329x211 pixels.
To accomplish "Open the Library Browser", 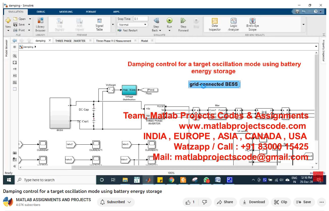I will point(40,24).
